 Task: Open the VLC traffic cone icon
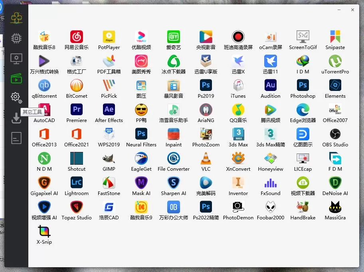(x=206, y=158)
